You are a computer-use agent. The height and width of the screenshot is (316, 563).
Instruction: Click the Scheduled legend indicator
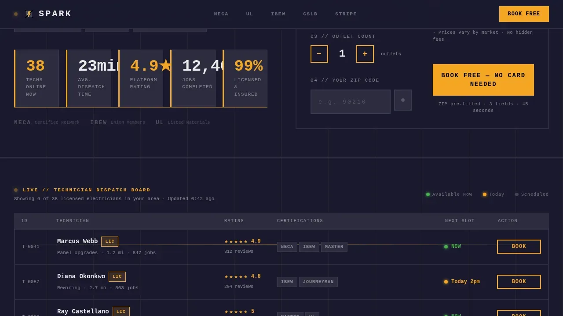click(x=532, y=194)
